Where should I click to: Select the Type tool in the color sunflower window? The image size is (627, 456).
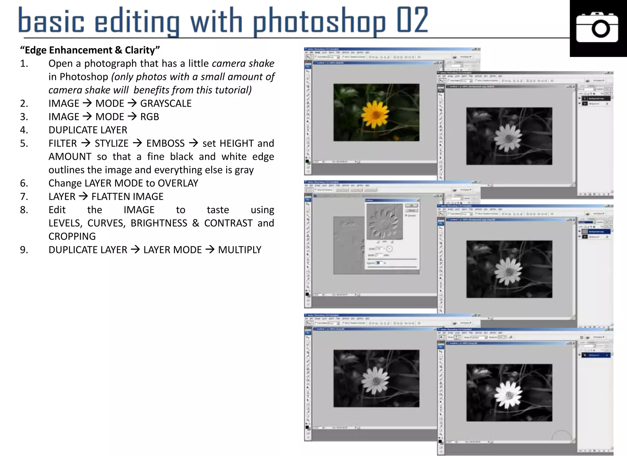(308, 130)
